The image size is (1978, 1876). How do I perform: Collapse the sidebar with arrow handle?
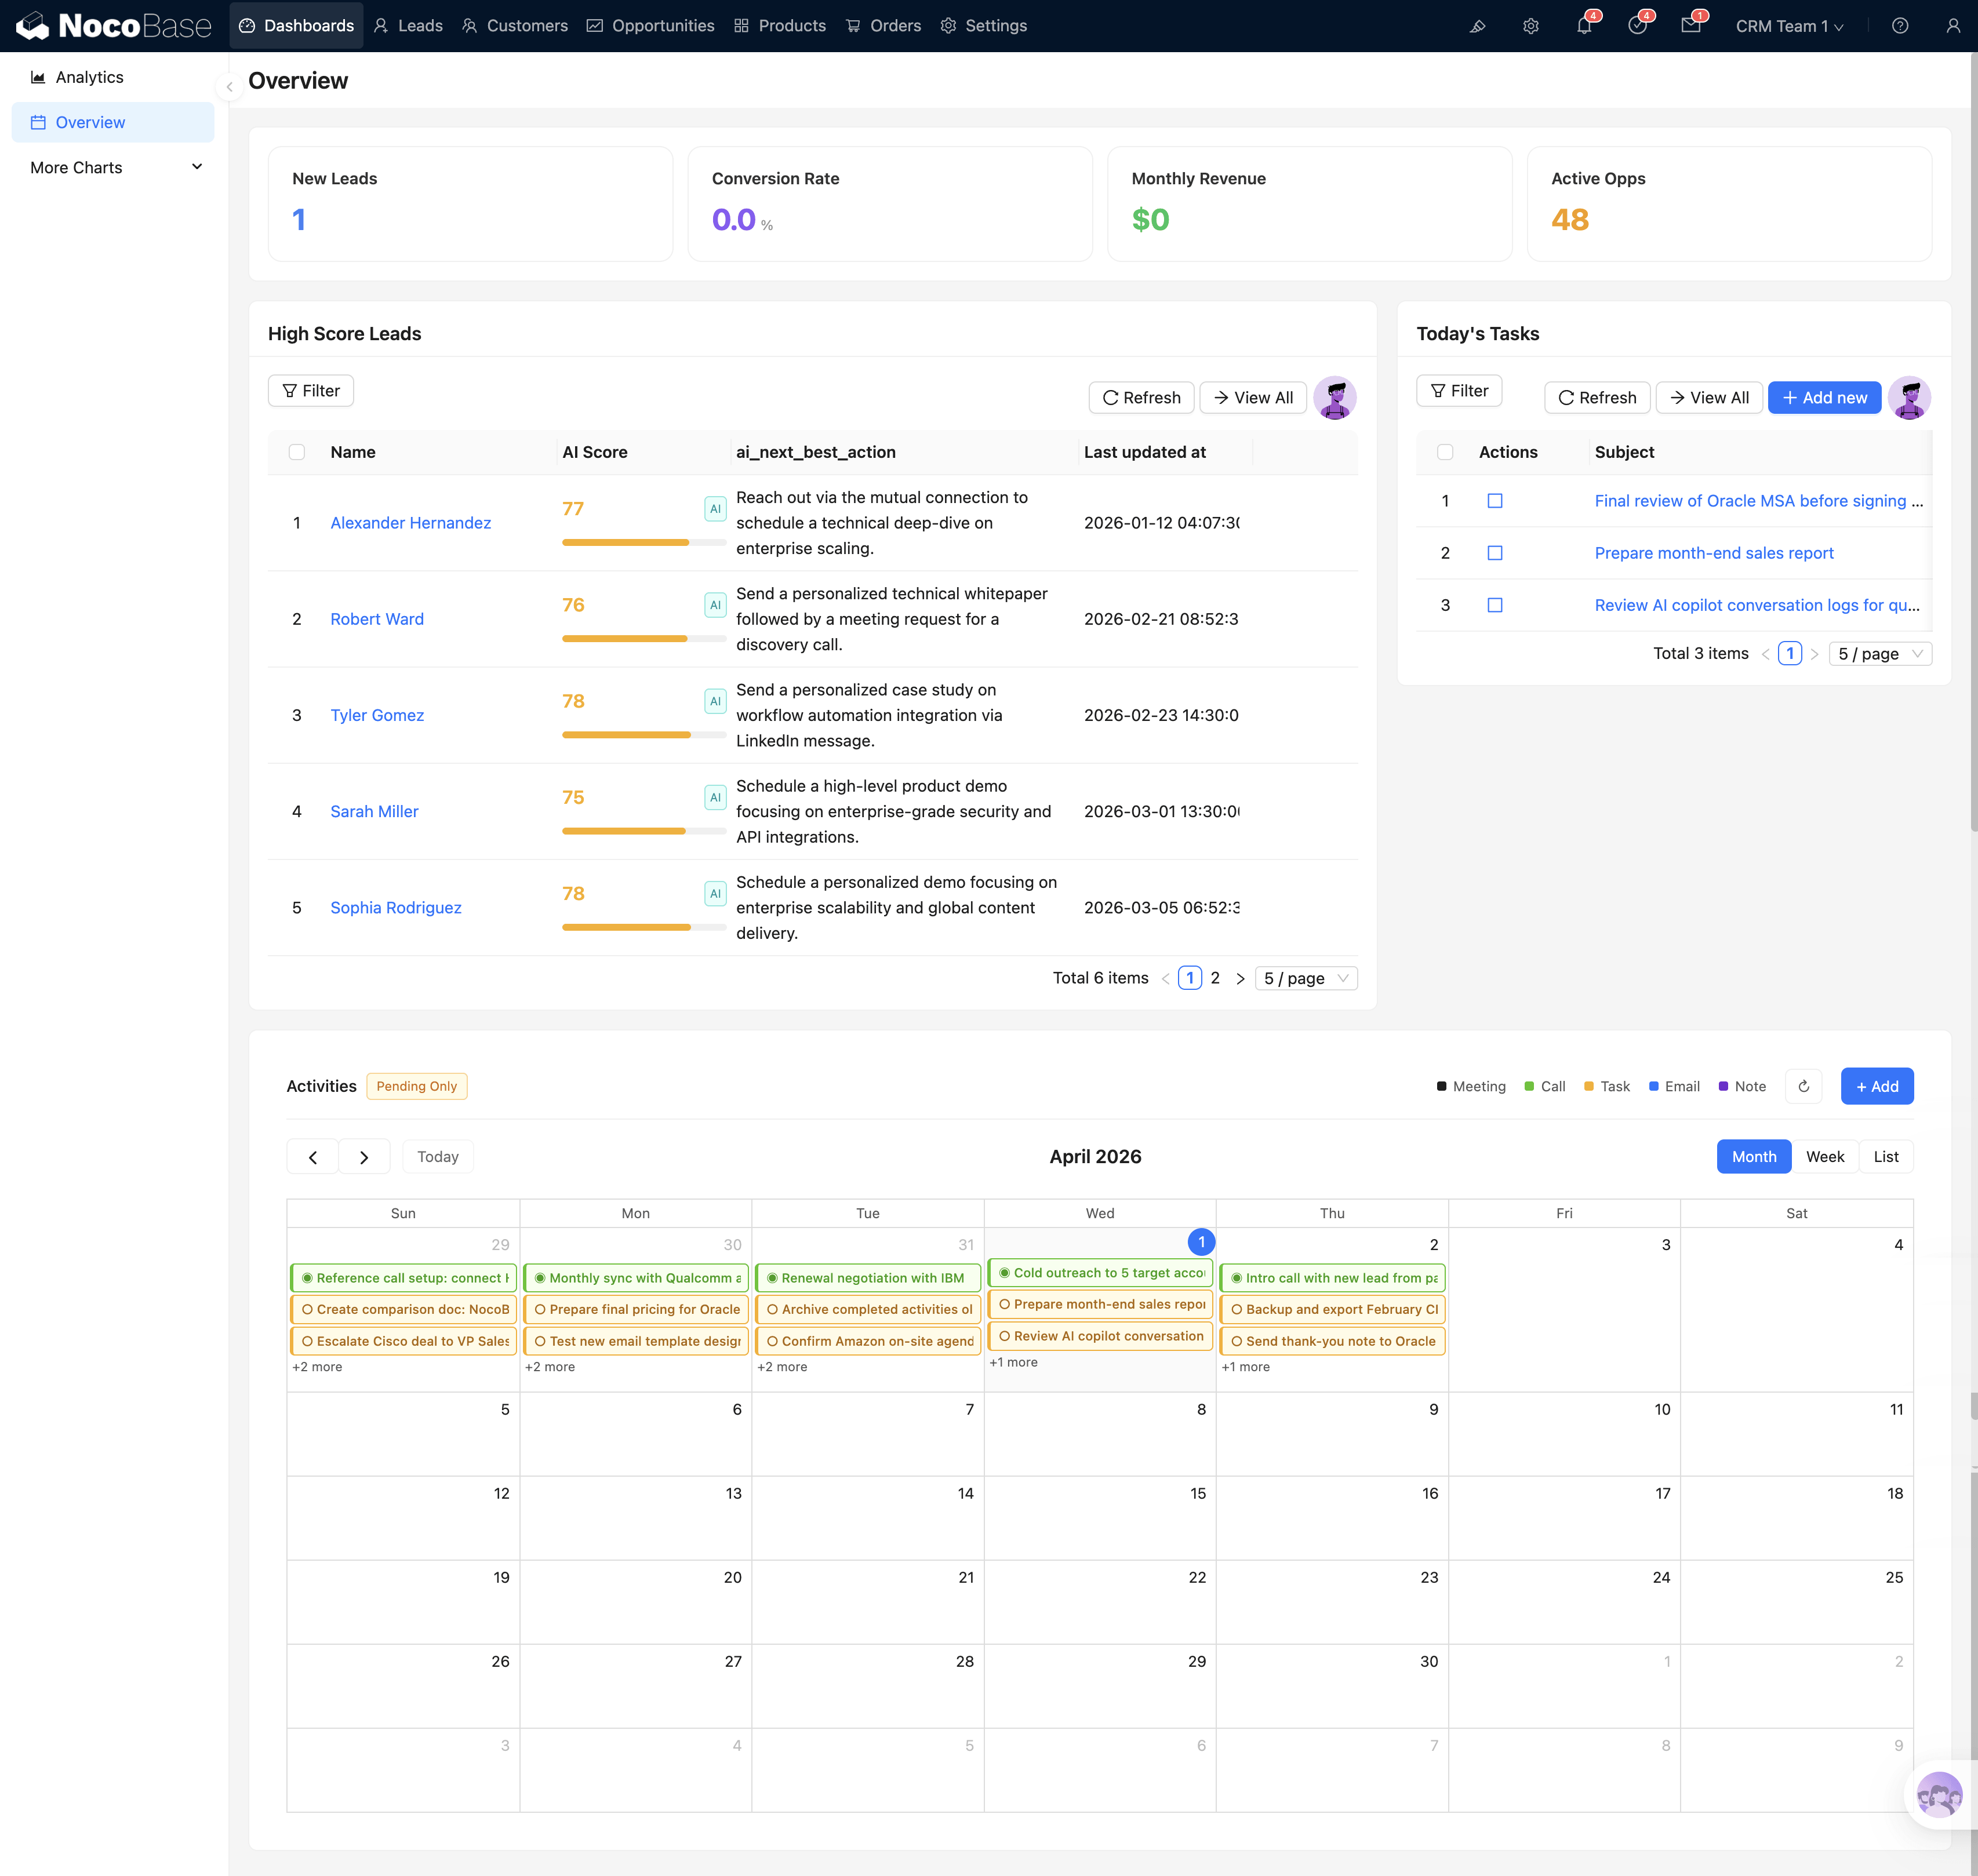coord(229,87)
